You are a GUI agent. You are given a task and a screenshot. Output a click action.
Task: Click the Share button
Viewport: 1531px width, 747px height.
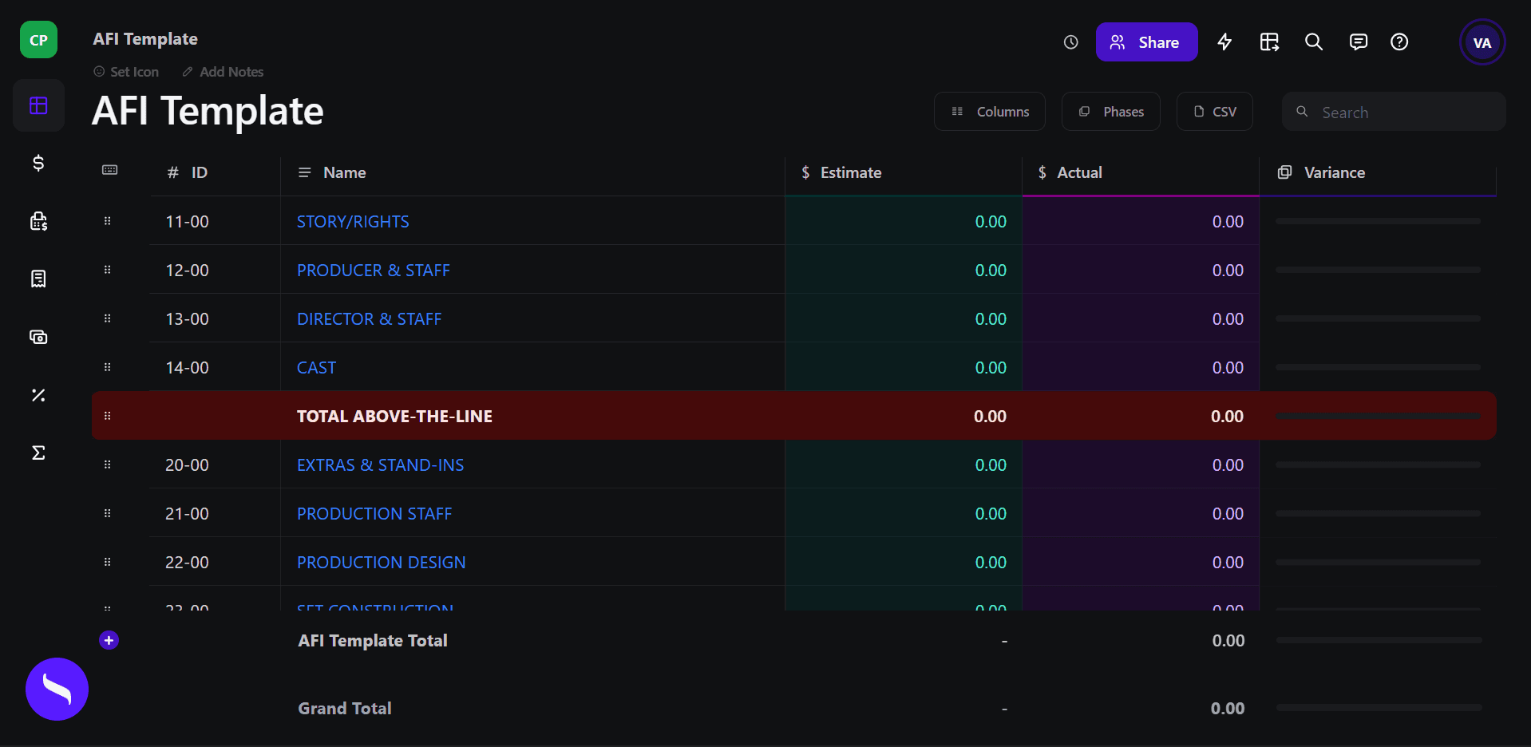1146,42
